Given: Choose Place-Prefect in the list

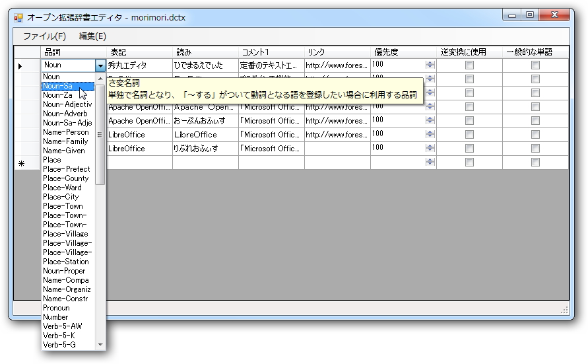Looking at the screenshot, I should coord(67,169).
